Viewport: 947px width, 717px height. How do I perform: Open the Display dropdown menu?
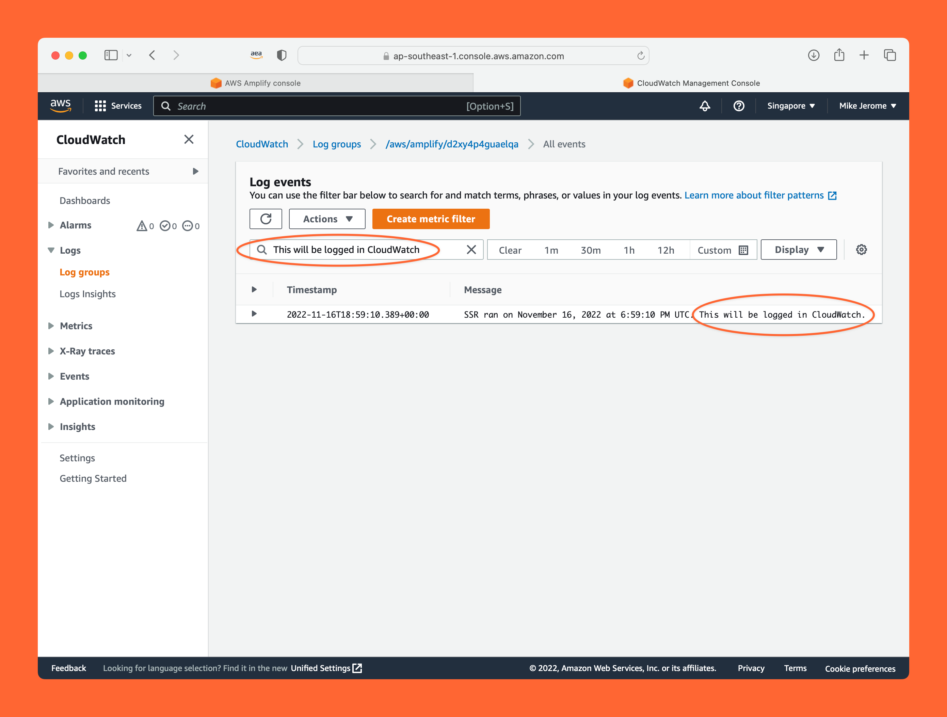(799, 250)
